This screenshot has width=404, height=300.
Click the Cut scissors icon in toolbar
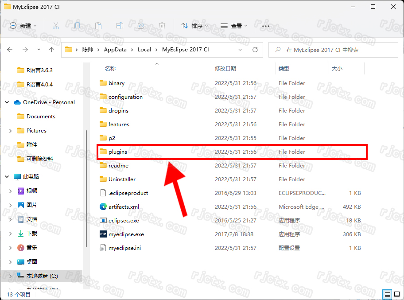(55, 26)
